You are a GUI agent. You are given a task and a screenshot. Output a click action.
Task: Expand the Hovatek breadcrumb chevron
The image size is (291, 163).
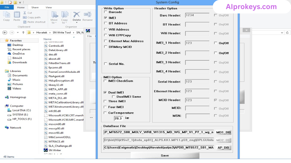pyautogui.click(x=50, y=33)
